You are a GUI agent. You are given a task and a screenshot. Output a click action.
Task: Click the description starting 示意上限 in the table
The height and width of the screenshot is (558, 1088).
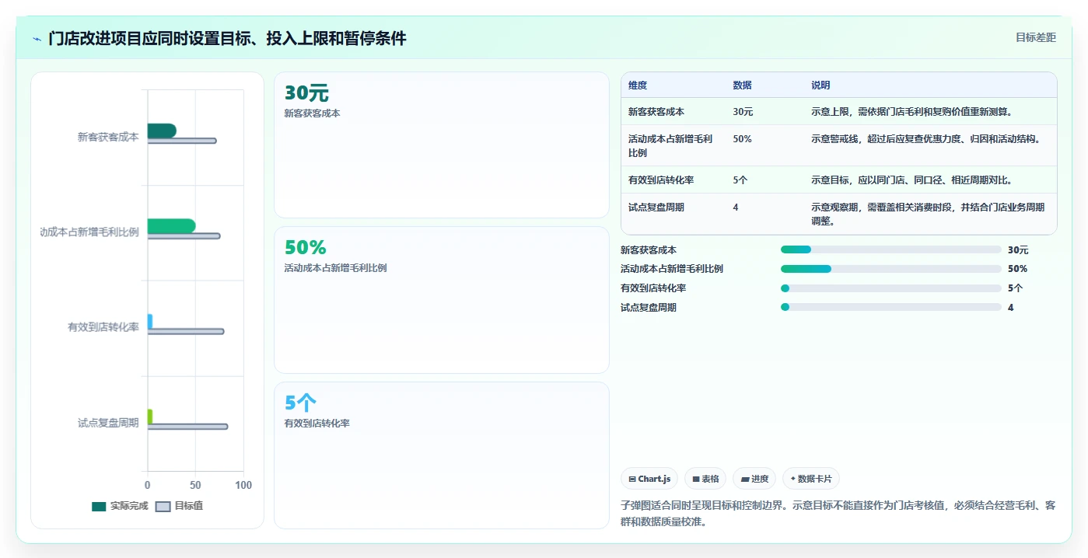911,112
